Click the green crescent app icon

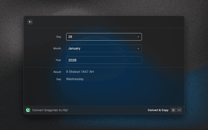pyautogui.click(x=28, y=110)
